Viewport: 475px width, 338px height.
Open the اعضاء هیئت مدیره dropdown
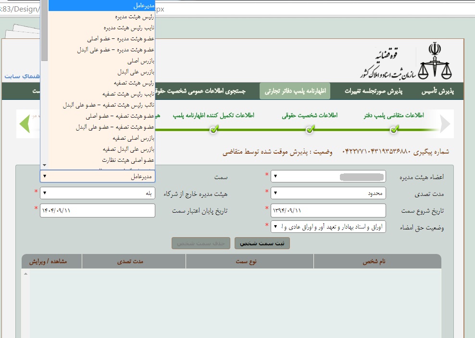tap(328, 176)
